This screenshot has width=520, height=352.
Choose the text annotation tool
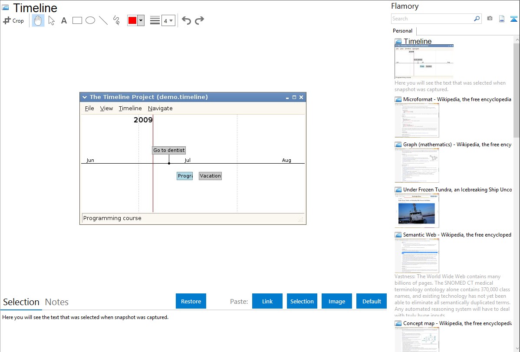64,20
